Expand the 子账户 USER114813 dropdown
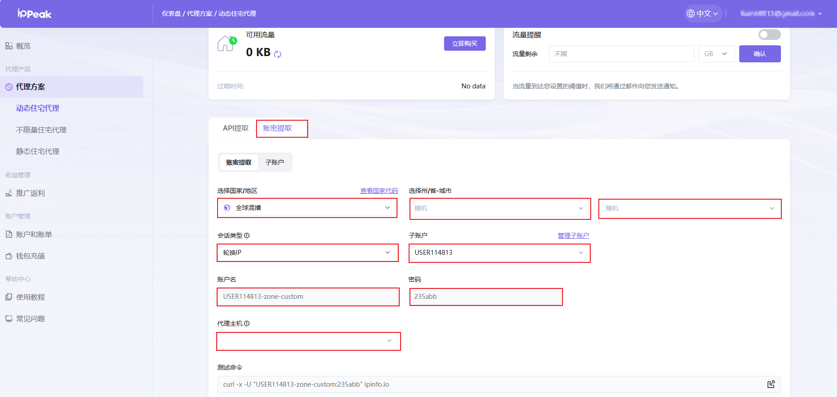This screenshot has height=397, width=837. (499, 253)
